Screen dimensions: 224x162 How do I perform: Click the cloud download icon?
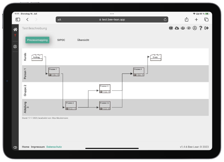tap(177, 28)
